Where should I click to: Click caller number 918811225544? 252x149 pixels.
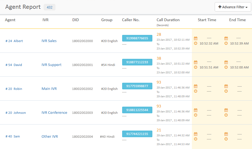pos(137,110)
